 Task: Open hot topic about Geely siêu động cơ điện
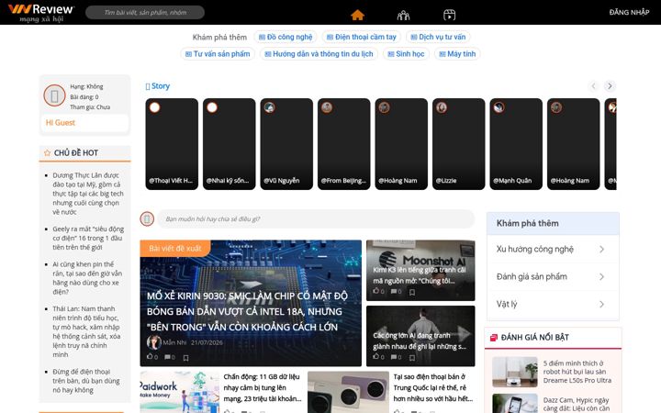click(88, 238)
